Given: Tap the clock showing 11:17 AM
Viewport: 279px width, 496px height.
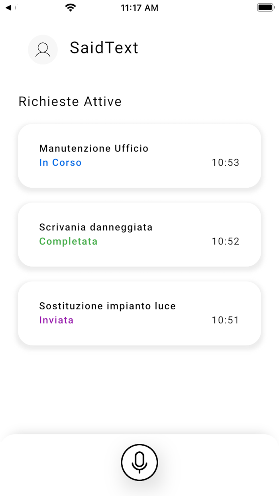Looking at the screenshot, I should coord(139,7).
